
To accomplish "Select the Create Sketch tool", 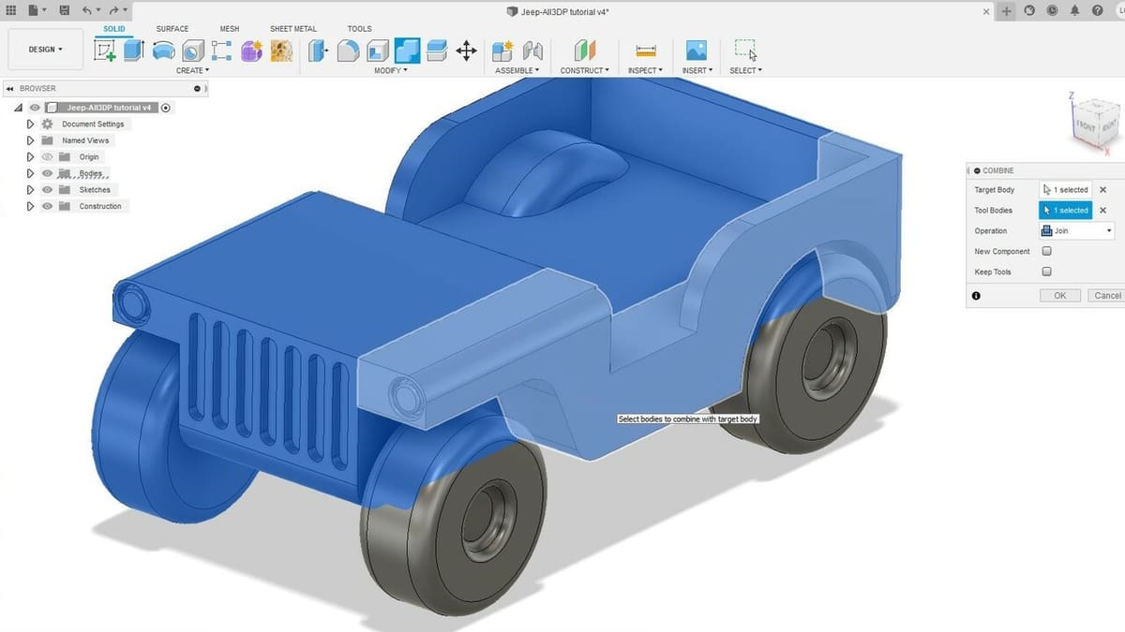I will pyautogui.click(x=105, y=51).
